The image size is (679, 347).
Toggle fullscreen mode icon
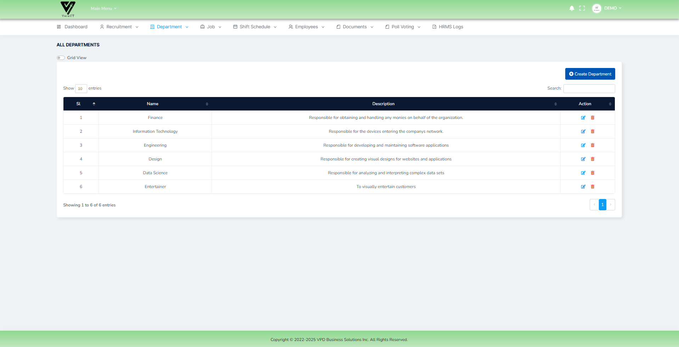point(582,8)
